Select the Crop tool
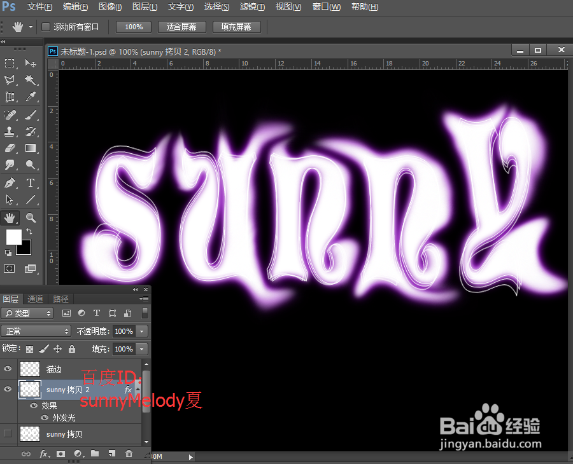The height and width of the screenshot is (464, 573). tap(10, 97)
